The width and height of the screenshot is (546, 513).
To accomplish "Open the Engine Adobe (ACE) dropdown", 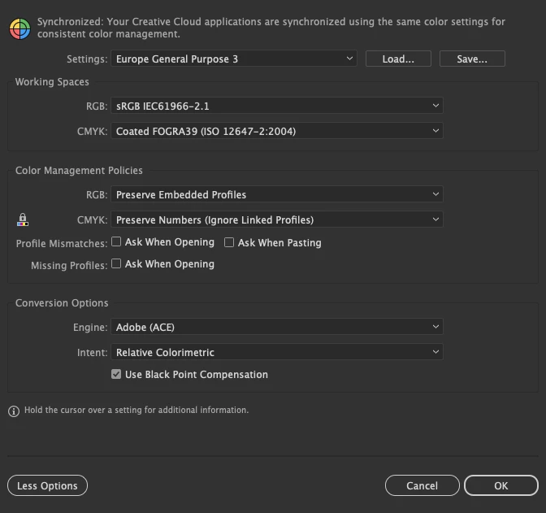I will click(x=277, y=327).
